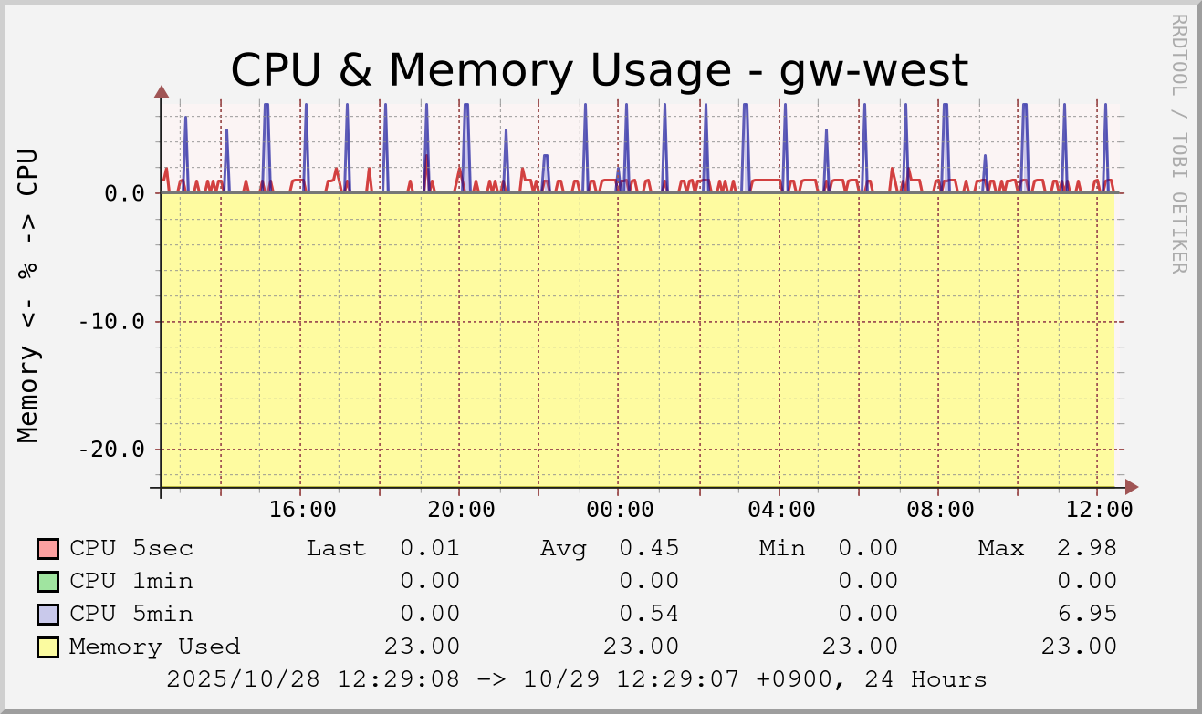
Task: Click the -10.0 vertical axis tick label
Action: pos(110,322)
